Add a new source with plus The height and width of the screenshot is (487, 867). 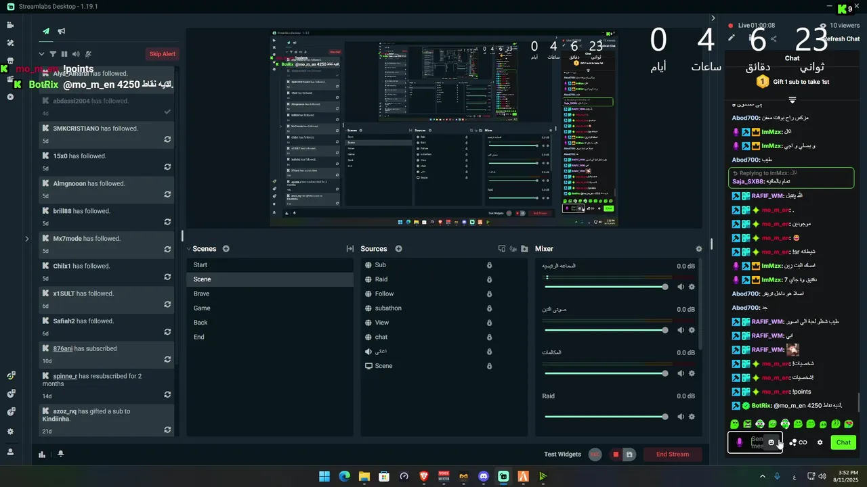click(x=399, y=249)
